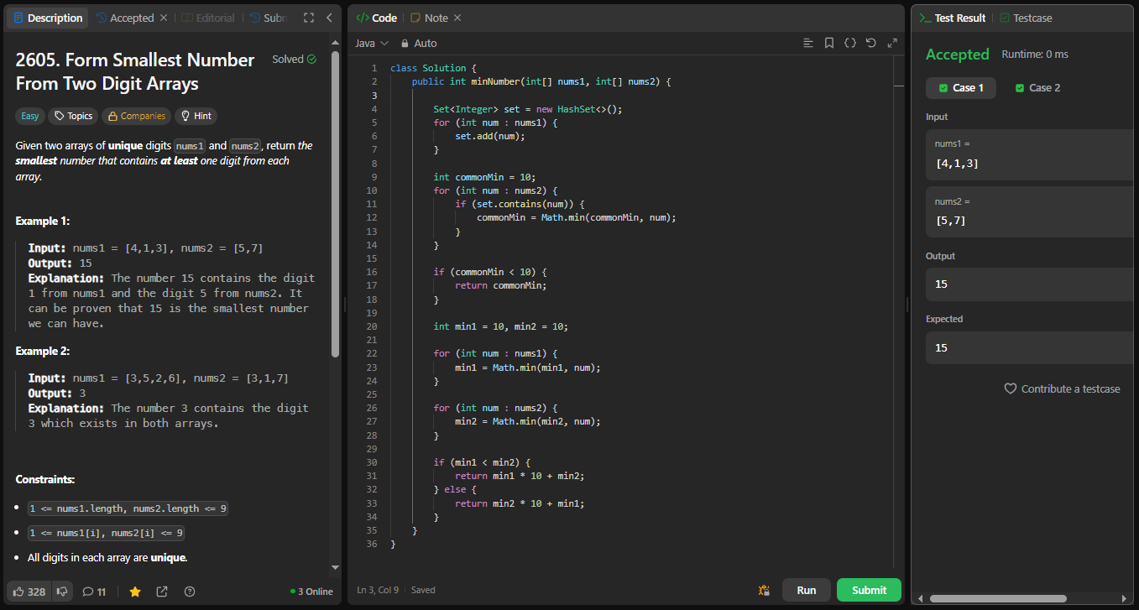Expand the Topics tag
The width and height of the screenshot is (1139, 610).
(x=73, y=116)
